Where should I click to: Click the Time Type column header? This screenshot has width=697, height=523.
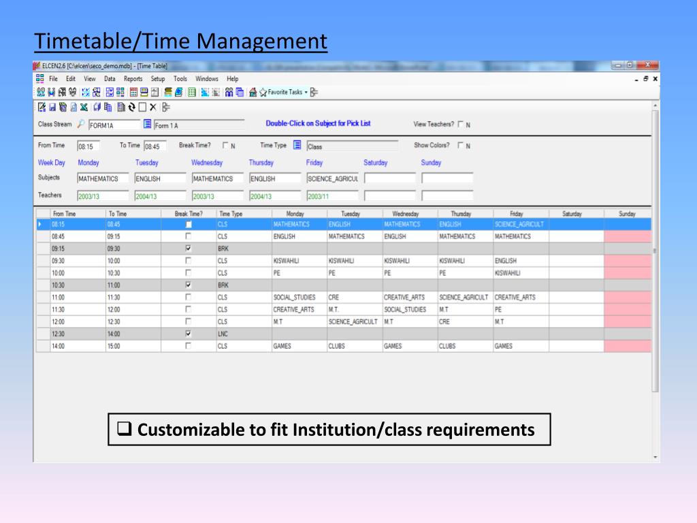click(x=244, y=213)
